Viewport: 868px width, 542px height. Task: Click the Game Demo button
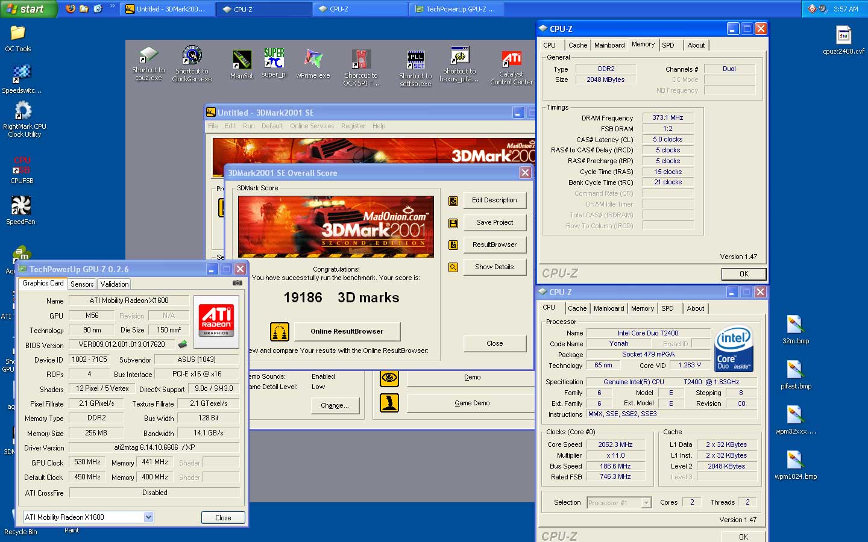point(472,403)
